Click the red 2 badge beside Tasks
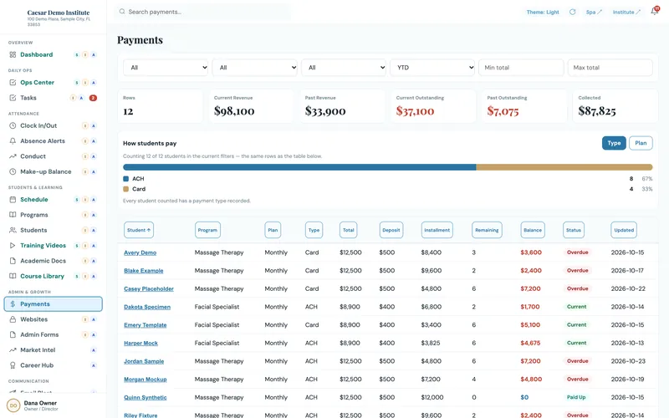 click(x=93, y=98)
